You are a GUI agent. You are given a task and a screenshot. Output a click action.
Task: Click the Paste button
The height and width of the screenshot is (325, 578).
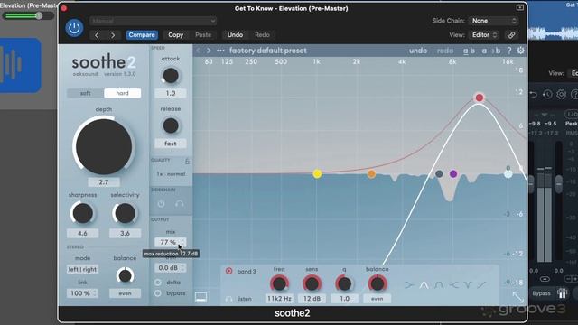(203, 35)
